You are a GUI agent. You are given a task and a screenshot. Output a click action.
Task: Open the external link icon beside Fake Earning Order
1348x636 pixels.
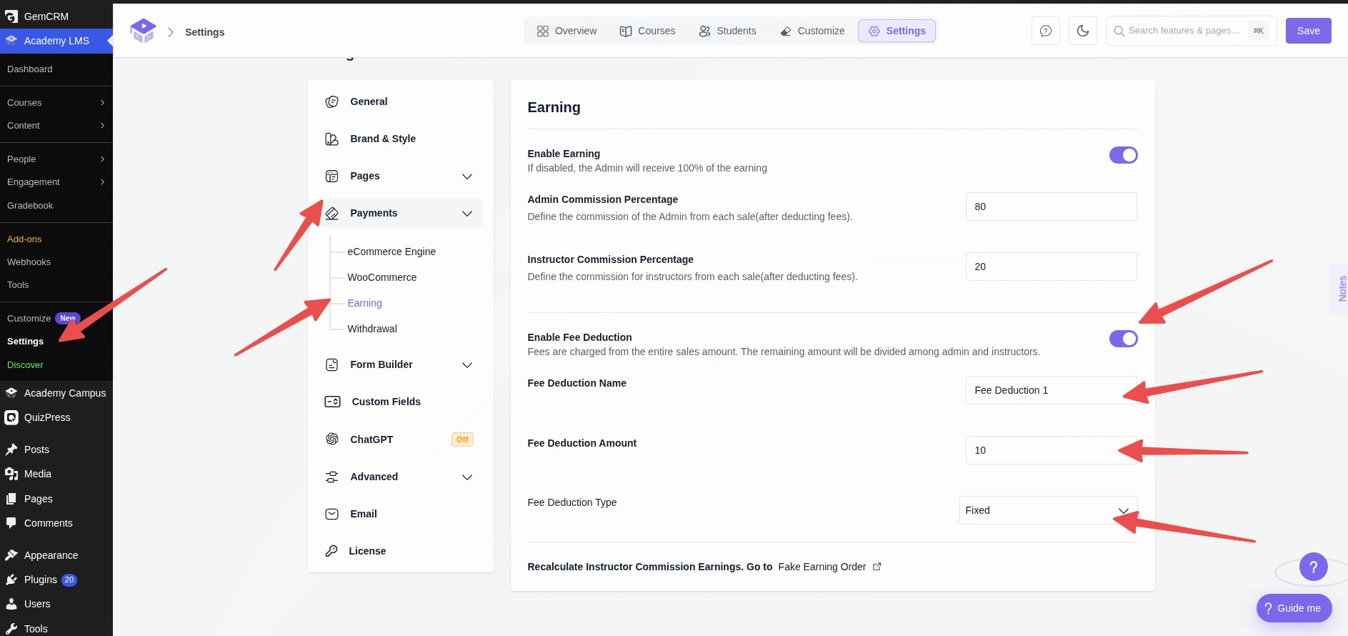coord(877,567)
